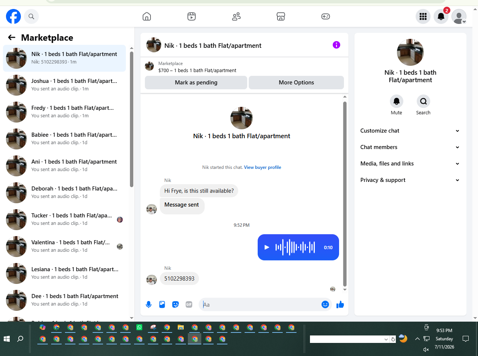Image resolution: width=478 pixels, height=356 pixels.
Task: Open Tucker's conversation in the list
Action: tap(64, 220)
